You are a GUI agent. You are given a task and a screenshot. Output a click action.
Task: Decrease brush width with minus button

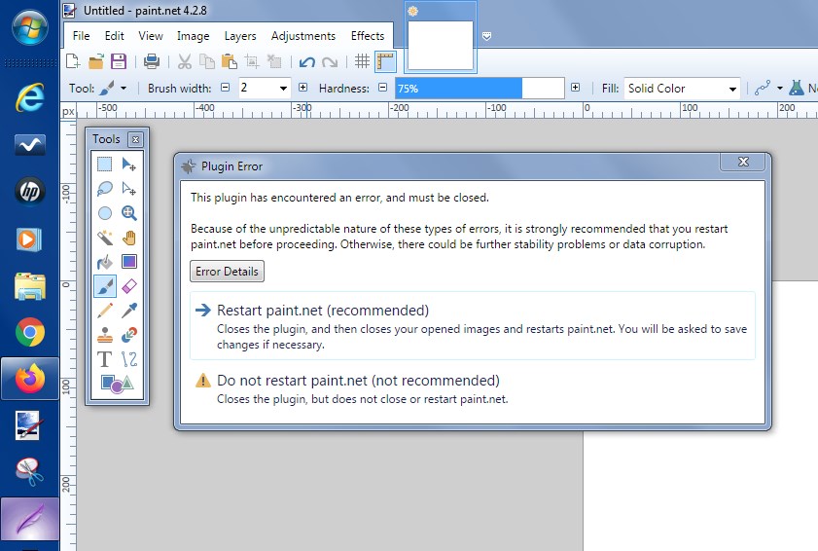(x=226, y=88)
